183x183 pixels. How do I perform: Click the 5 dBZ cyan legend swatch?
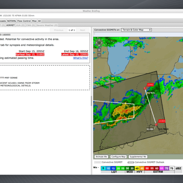click(103, 168)
